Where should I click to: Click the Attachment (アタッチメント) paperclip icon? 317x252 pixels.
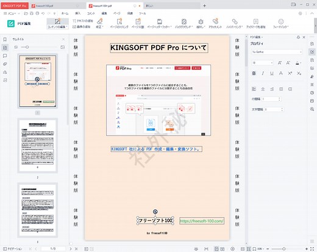(215, 21)
